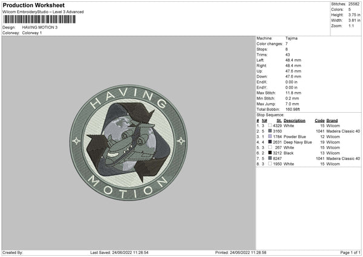Viewport: 363px width, 257px height.
Task: Select the 'Brand' column header
Action: coord(332,121)
